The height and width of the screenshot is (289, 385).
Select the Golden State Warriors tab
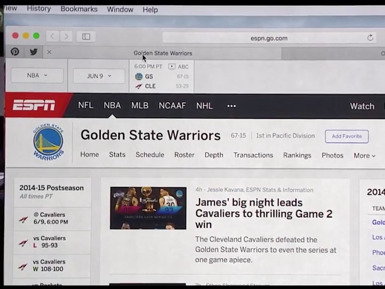[x=162, y=53]
